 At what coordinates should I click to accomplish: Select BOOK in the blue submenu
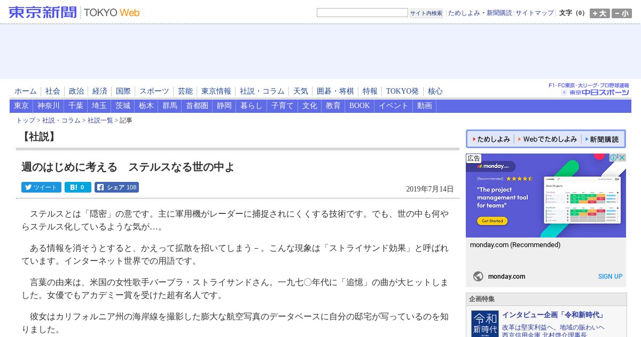tap(359, 106)
